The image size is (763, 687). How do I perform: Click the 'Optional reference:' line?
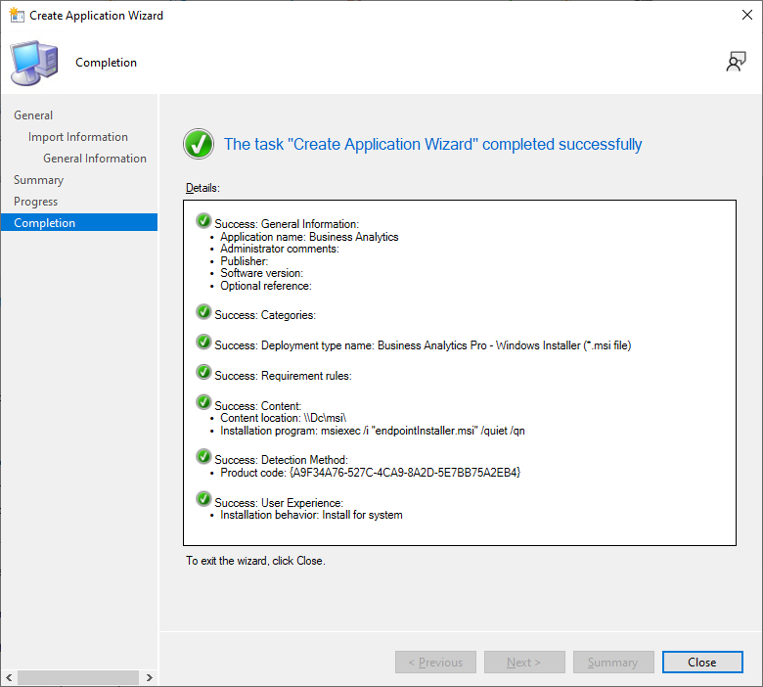(266, 286)
